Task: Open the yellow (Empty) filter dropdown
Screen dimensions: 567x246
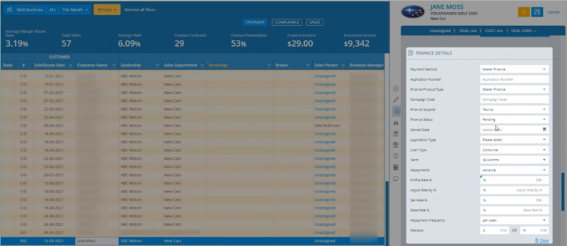Action: click(107, 10)
